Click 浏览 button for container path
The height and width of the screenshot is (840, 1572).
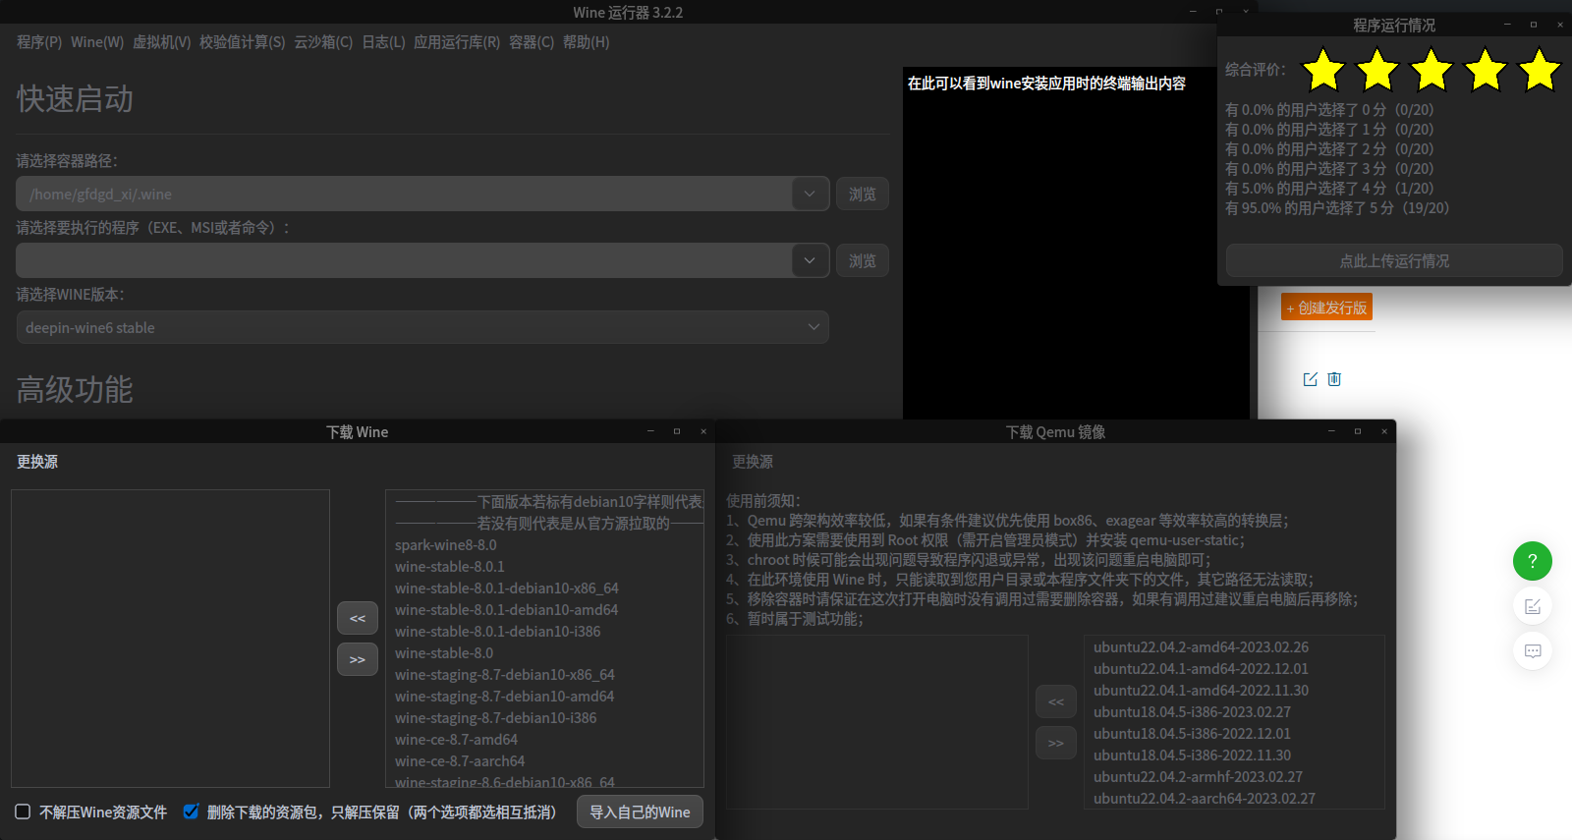863,194
